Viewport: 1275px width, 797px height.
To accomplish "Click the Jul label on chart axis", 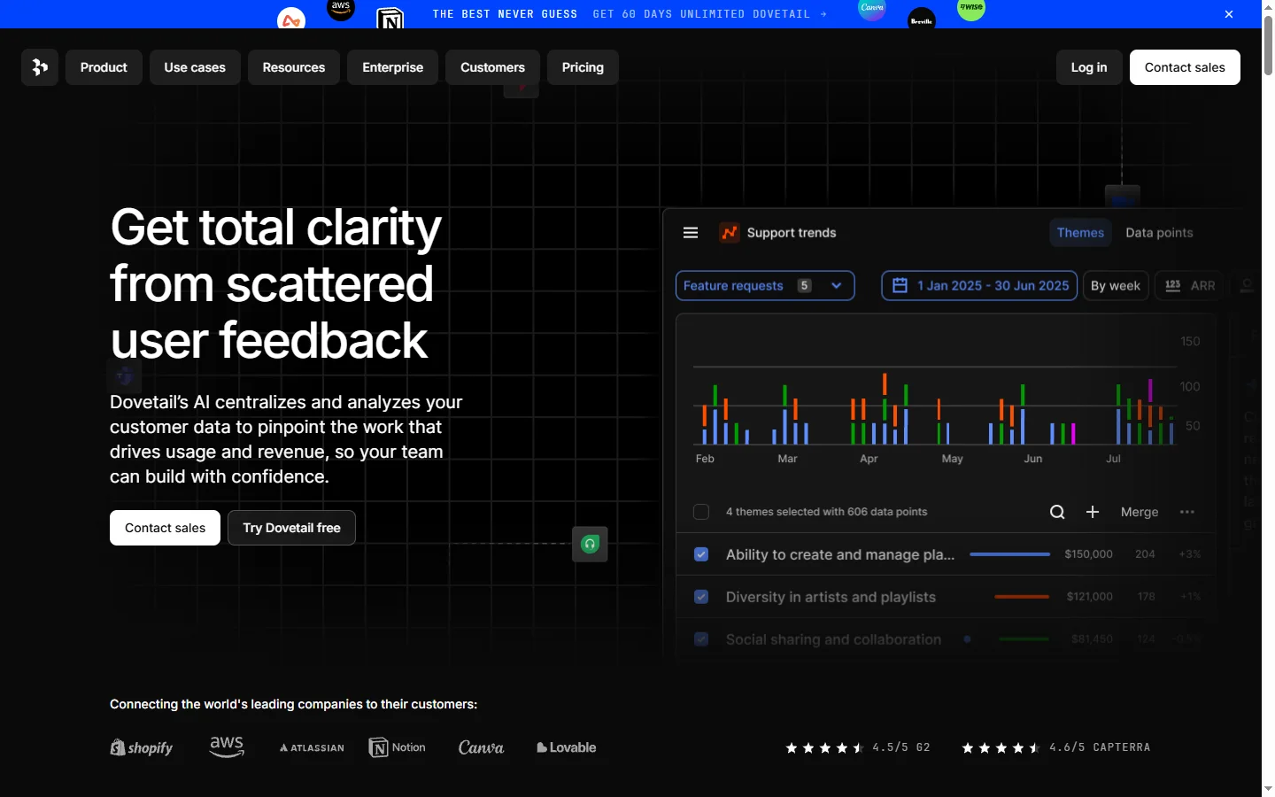I will (1113, 459).
